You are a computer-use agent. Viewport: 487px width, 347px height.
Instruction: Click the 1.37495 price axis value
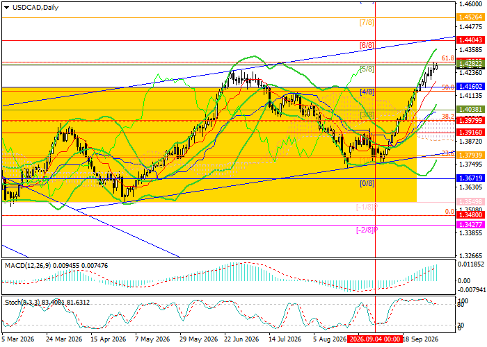tap(470, 164)
